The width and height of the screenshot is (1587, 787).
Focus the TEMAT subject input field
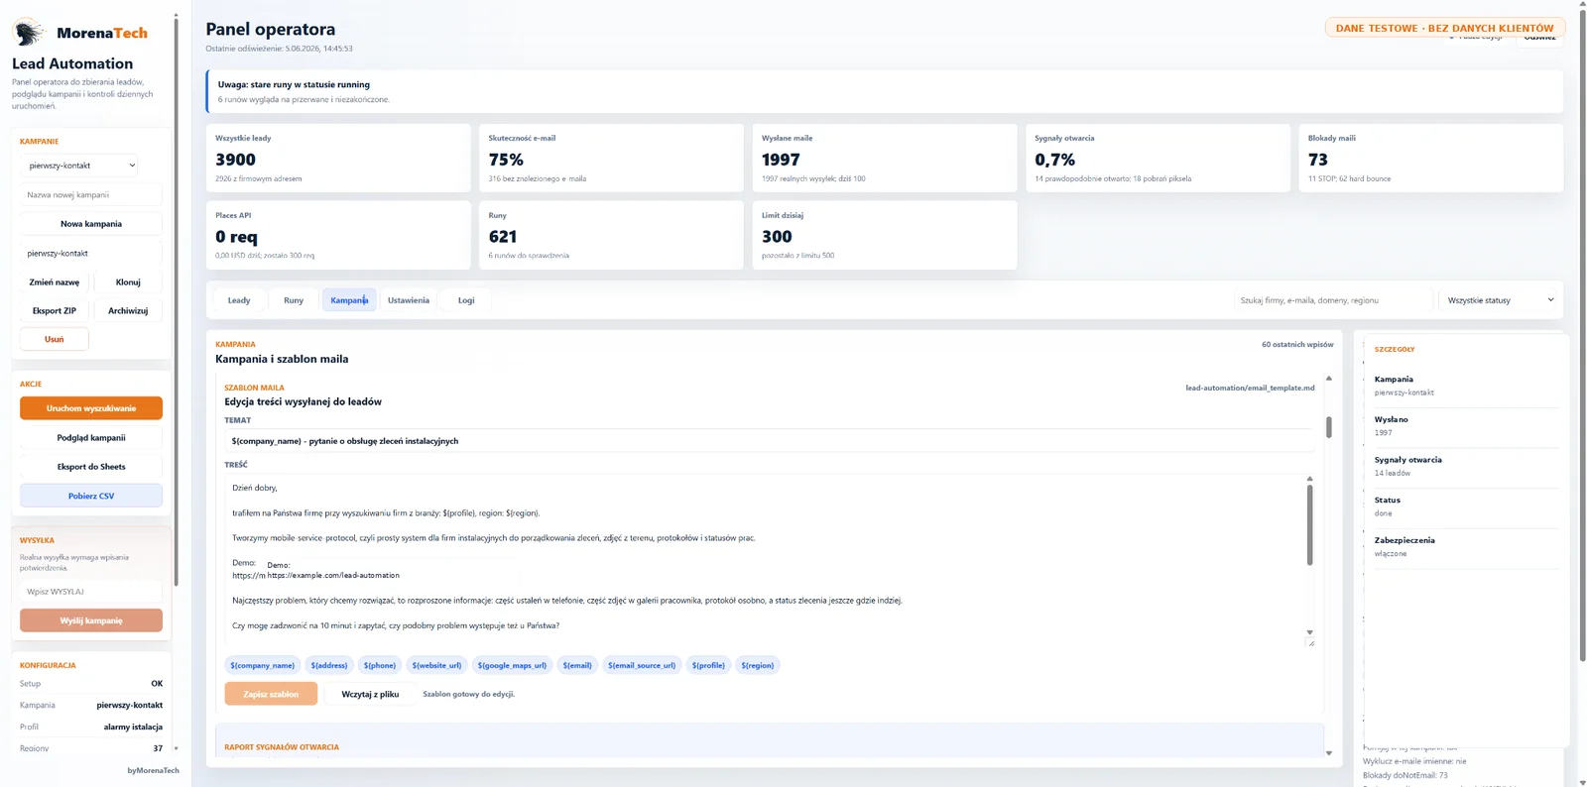coord(770,441)
